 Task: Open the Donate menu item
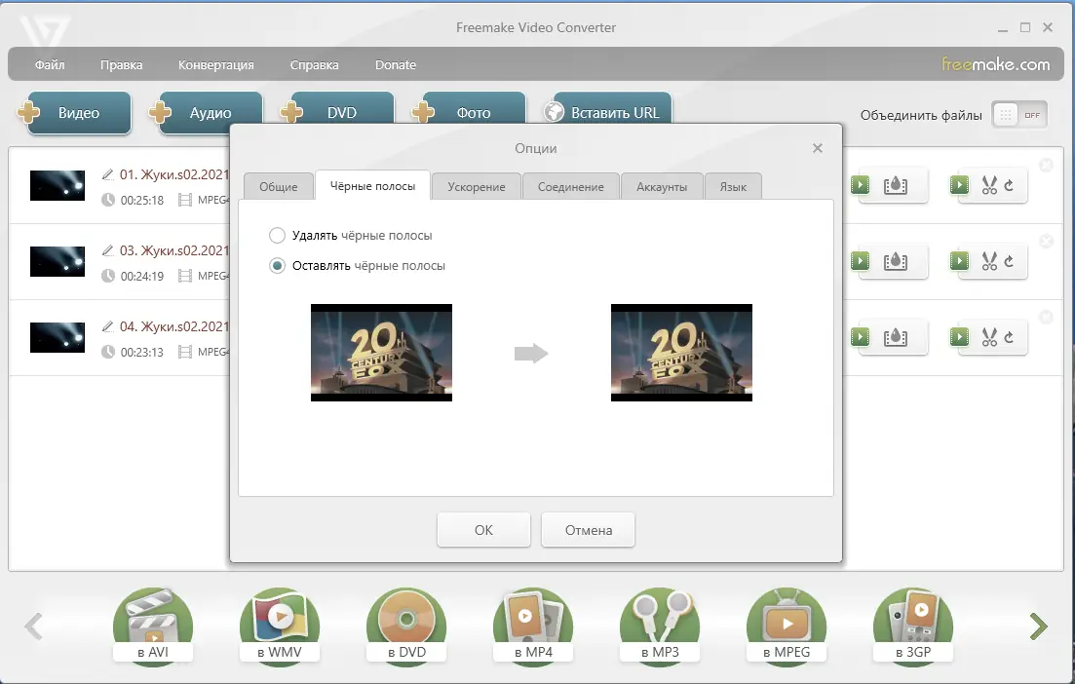pyautogui.click(x=396, y=65)
